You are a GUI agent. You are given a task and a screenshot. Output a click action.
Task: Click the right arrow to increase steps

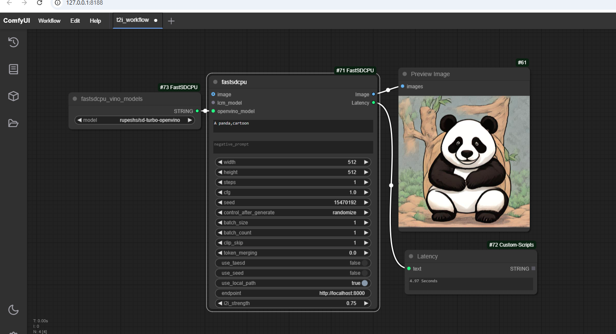point(366,182)
